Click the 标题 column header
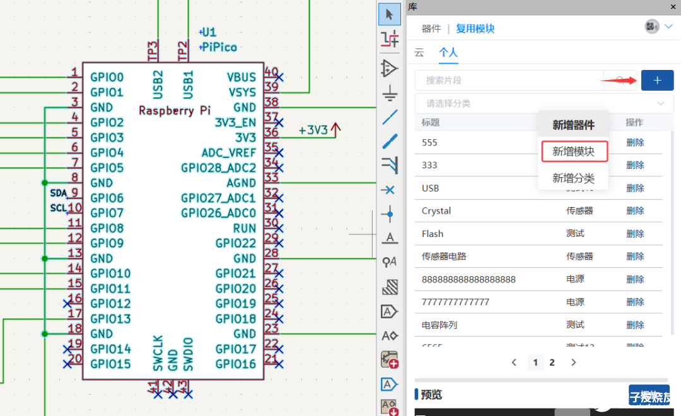This screenshot has width=681, height=416. click(431, 123)
